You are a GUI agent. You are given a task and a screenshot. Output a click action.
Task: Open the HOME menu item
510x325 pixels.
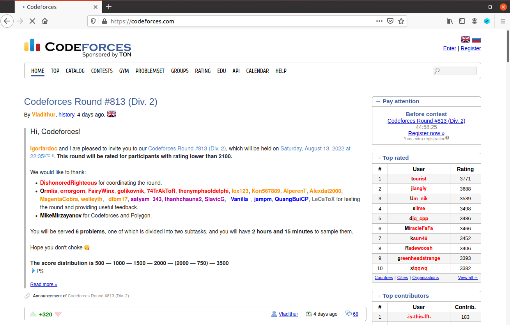coord(38,71)
